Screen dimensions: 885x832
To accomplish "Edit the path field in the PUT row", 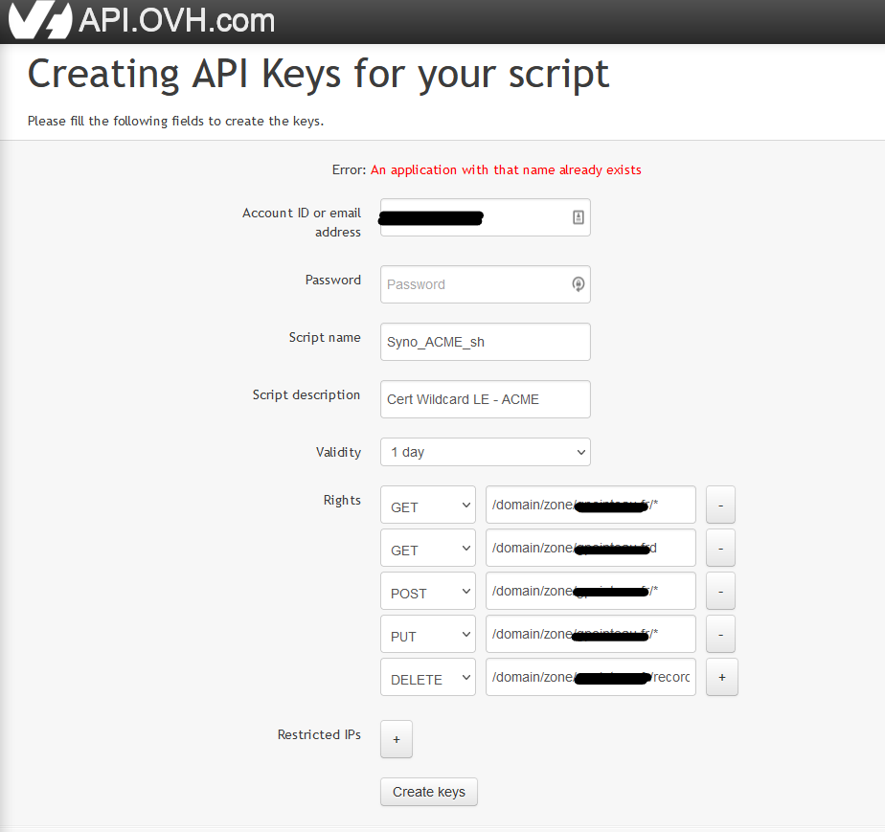I will tap(590, 634).
